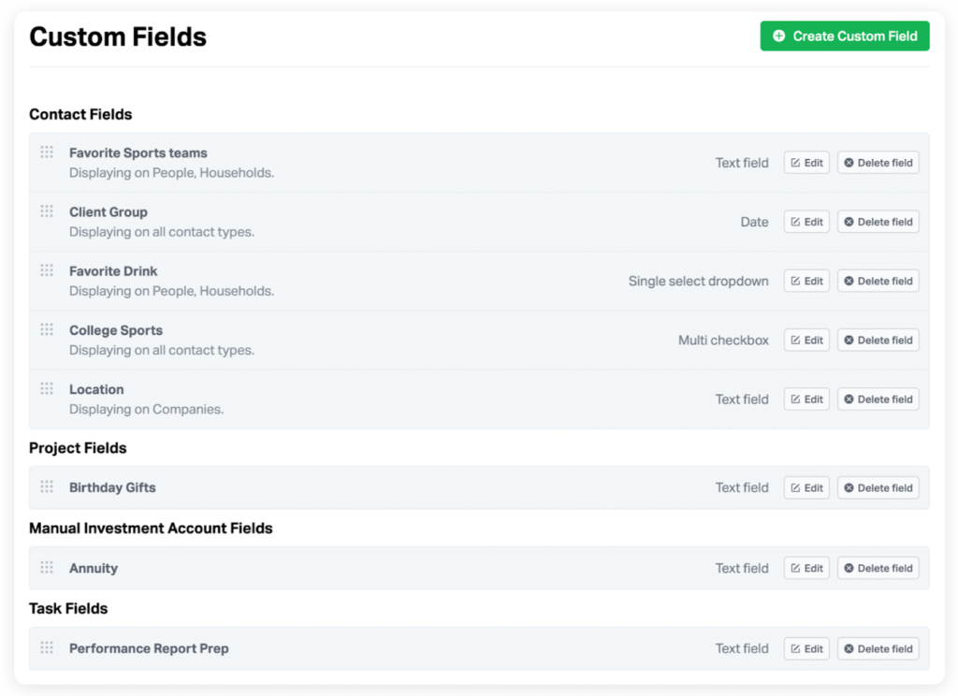This screenshot has height=696, width=958.
Task: Edit the Performance Report Prep field
Action: 806,648
